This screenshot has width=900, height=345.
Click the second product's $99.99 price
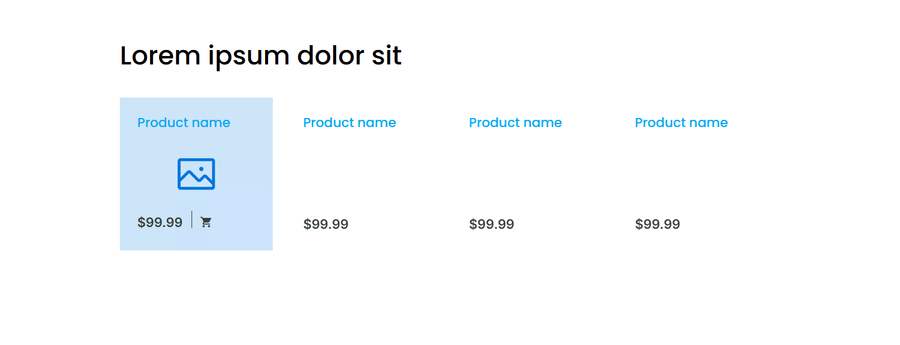click(326, 225)
